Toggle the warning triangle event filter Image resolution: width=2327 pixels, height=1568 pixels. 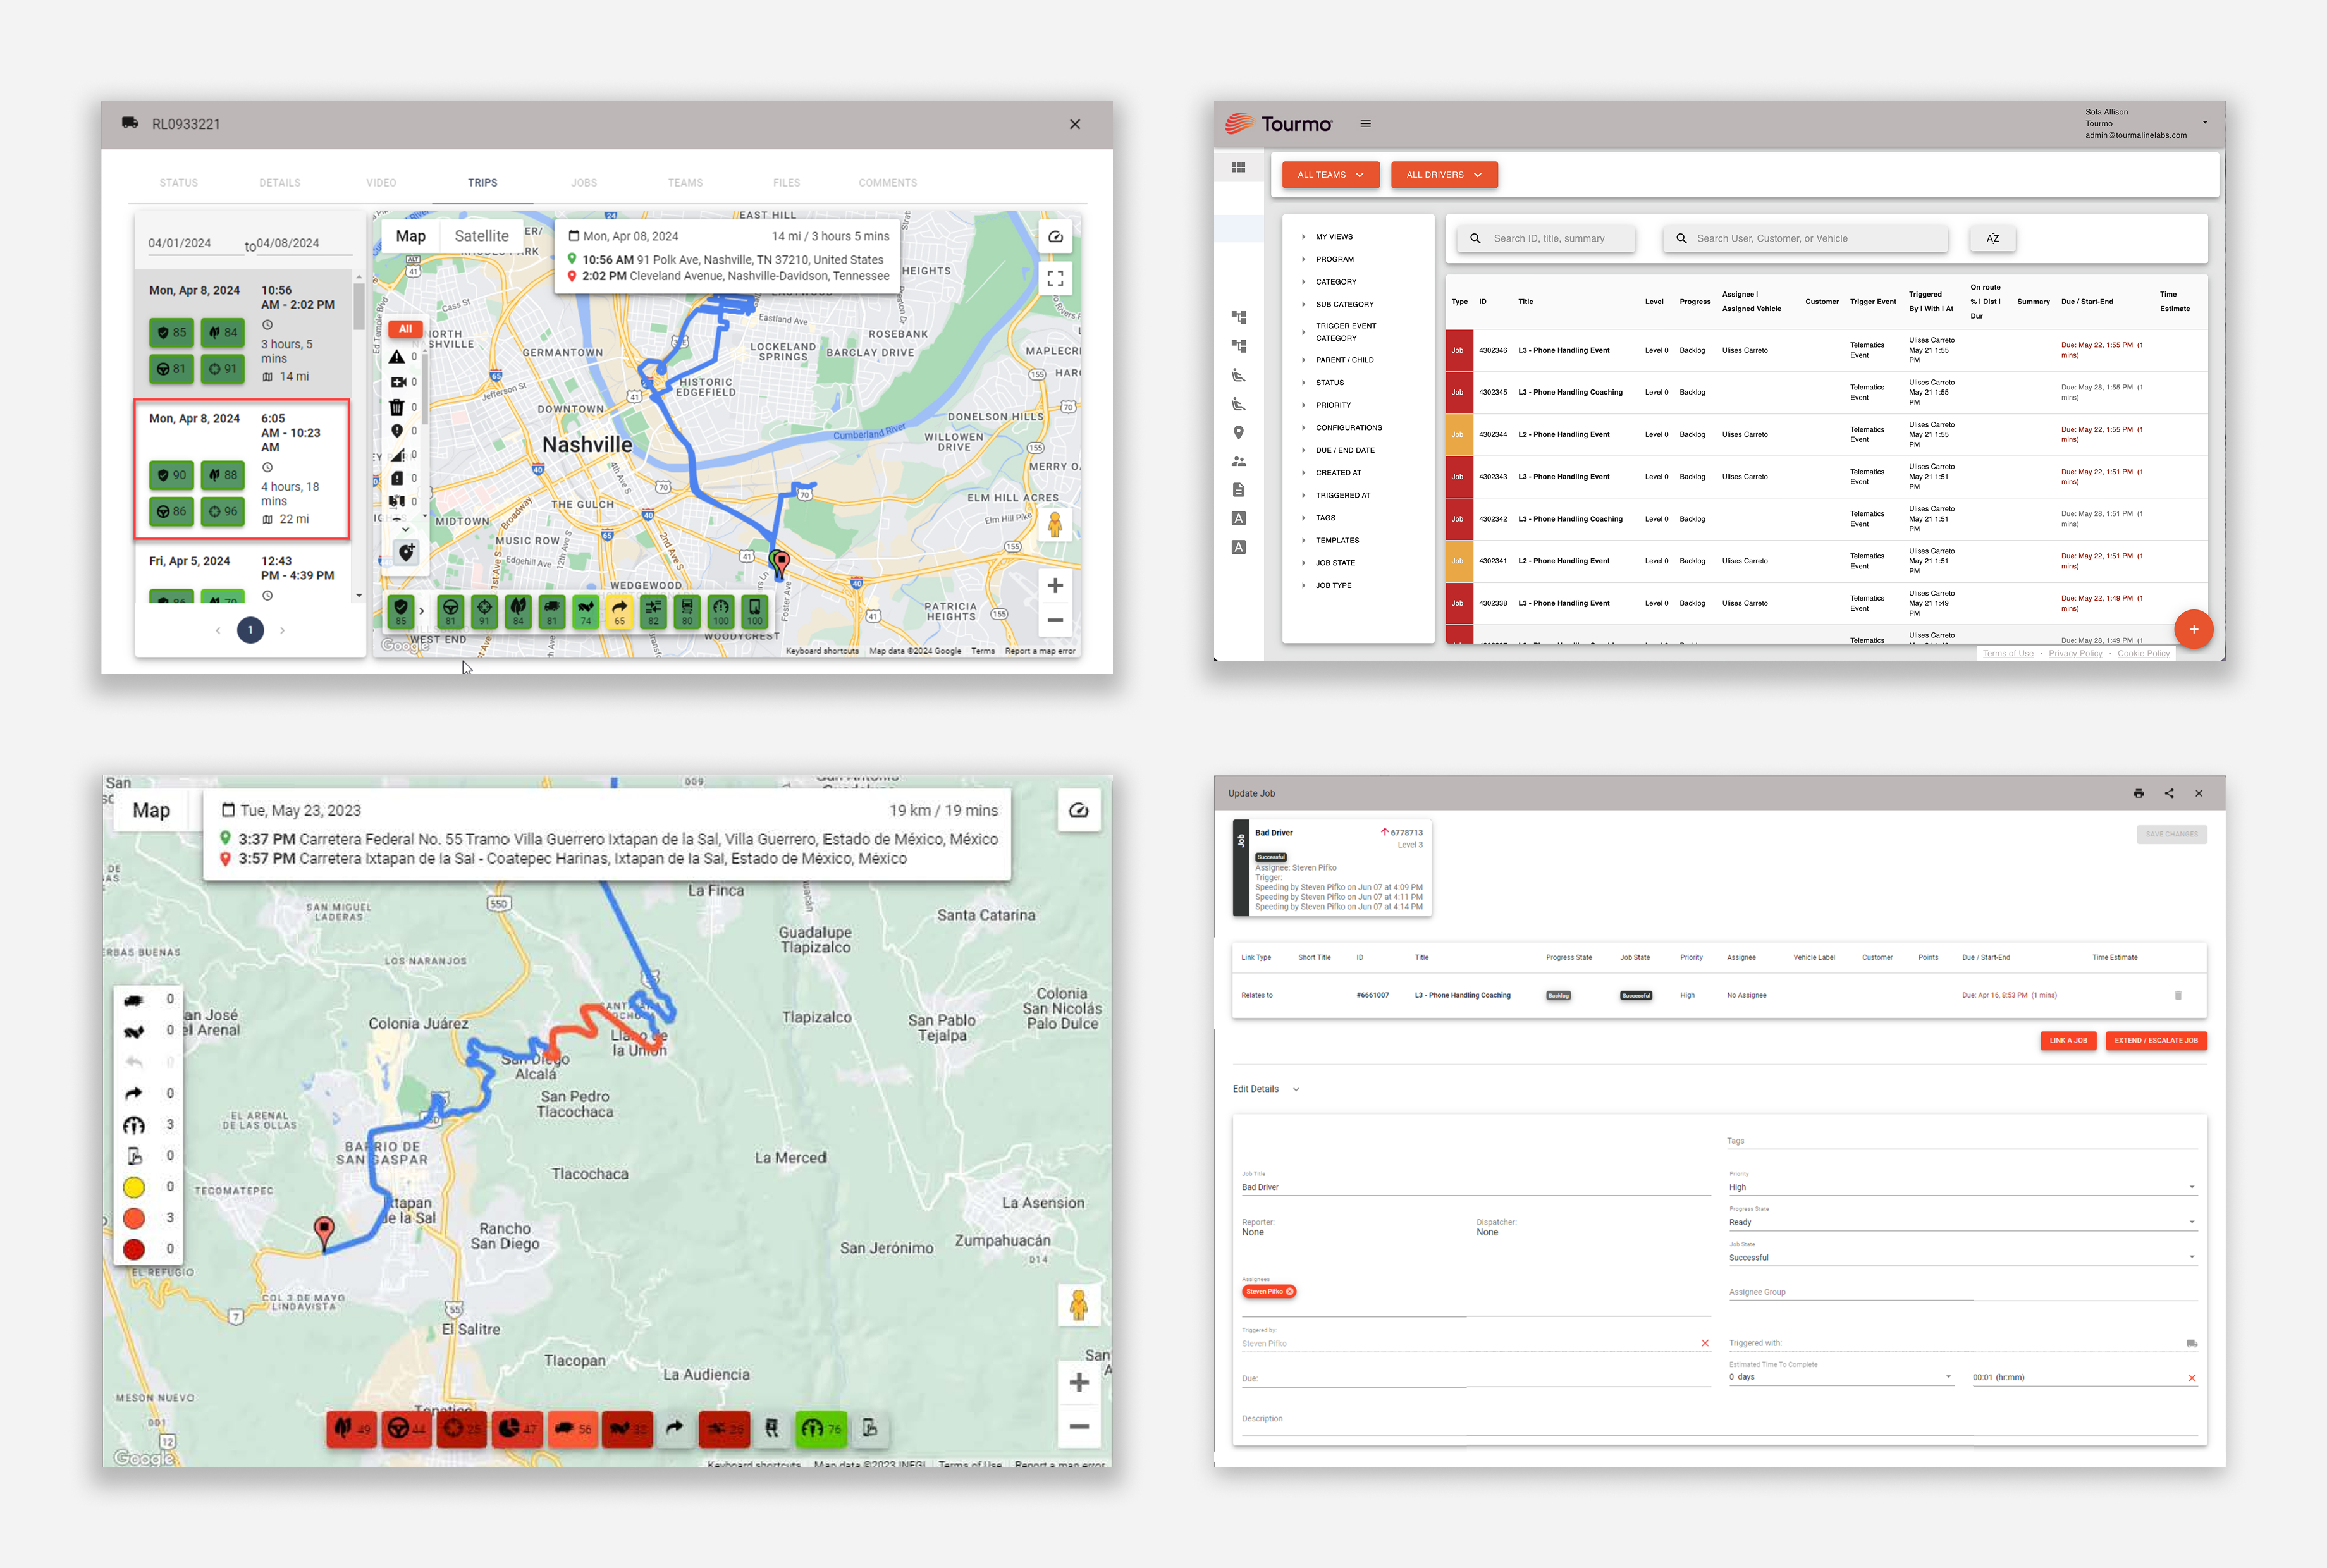[x=397, y=357]
